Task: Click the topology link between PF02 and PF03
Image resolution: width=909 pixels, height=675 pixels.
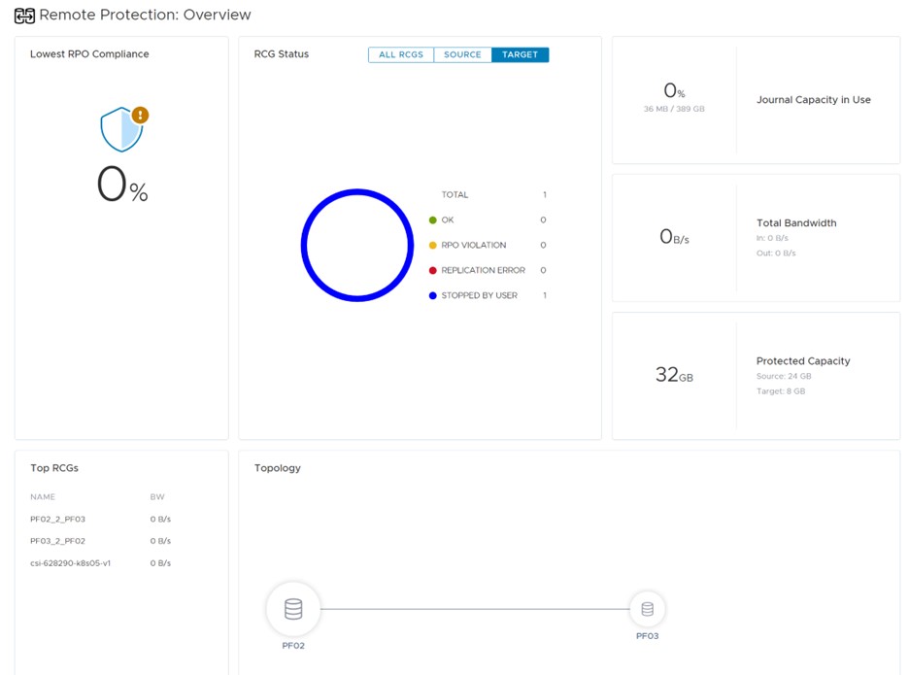Action: click(476, 609)
